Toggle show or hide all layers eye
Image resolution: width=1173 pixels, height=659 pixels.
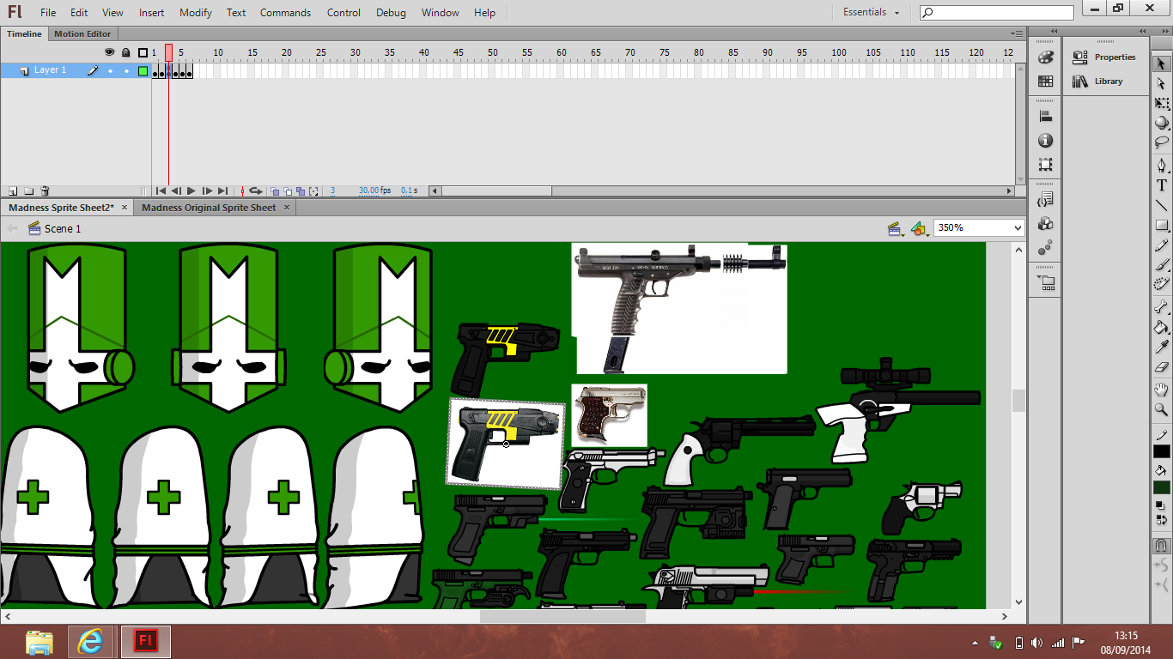109,52
